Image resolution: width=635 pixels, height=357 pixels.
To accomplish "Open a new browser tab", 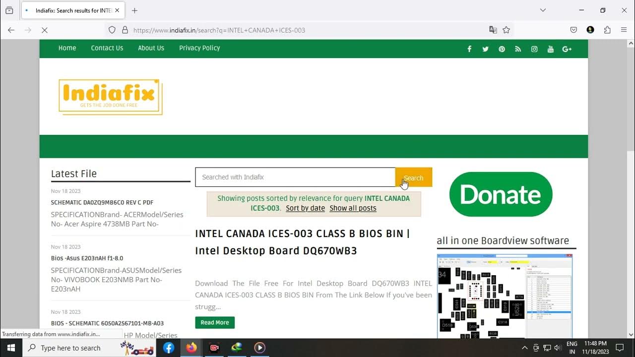I will click(134, 10).
